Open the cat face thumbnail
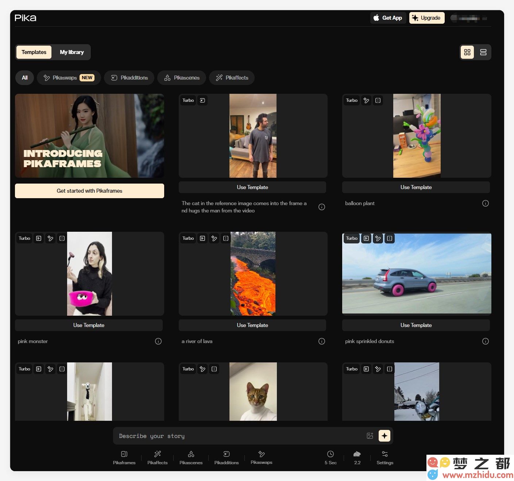 coord(253,392)
